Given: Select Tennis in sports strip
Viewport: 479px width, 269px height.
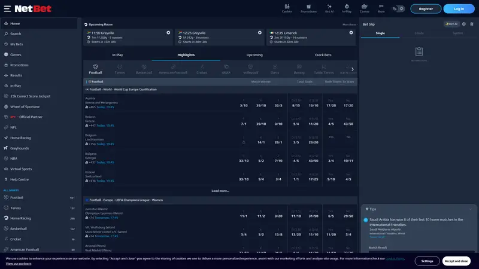Looking at the screenshot, I should click(120, 69).
